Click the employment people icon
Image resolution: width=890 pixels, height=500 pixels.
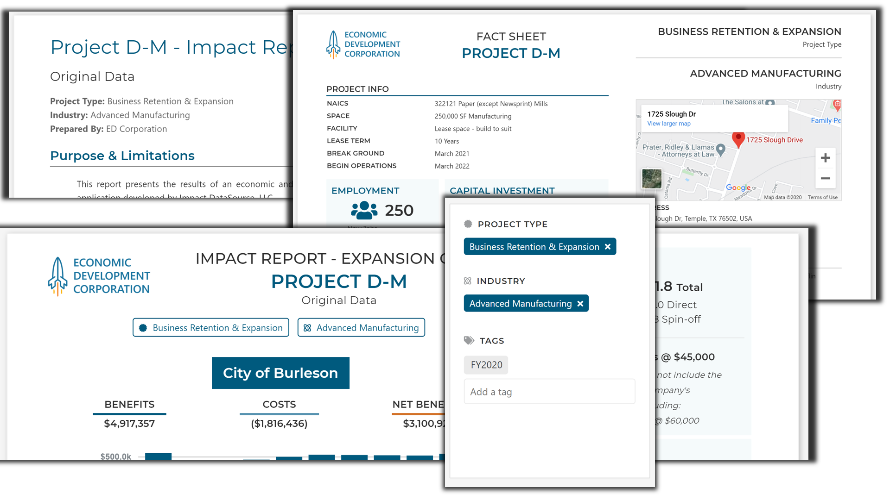[364, 210]
